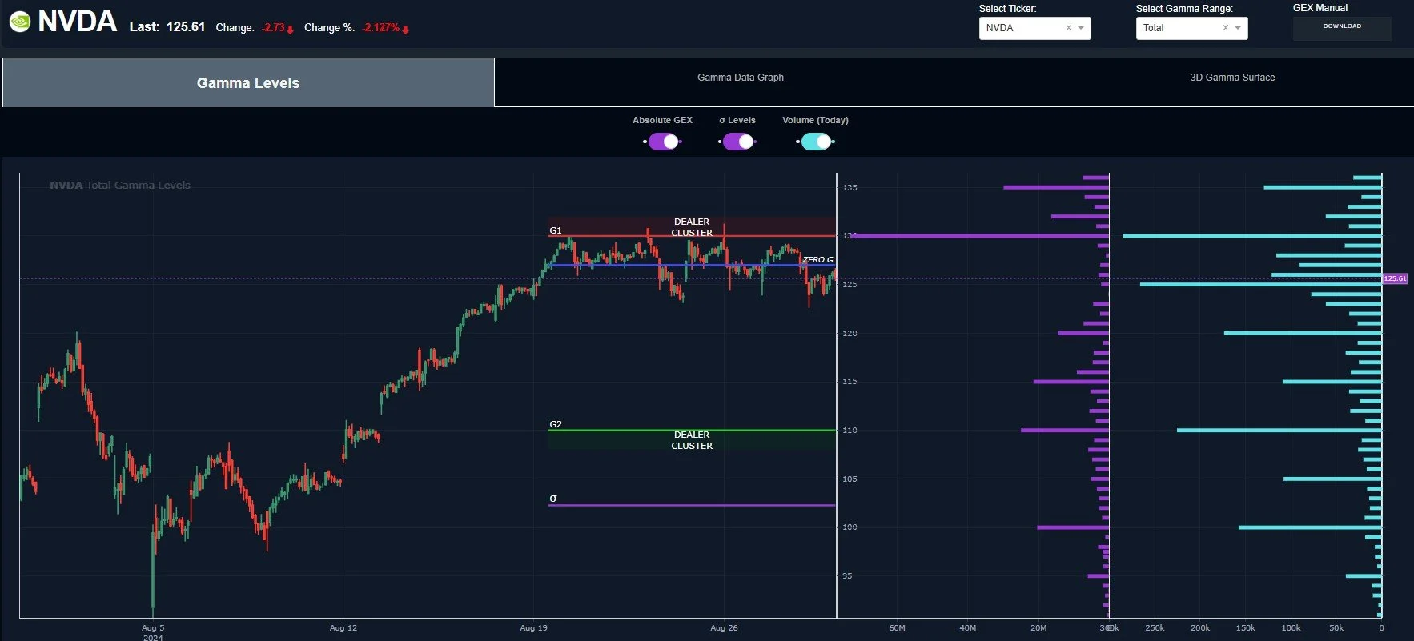This screenshot has width=1414, height=641.
Task: Click the G1 level label
Action: click(556, 230)
